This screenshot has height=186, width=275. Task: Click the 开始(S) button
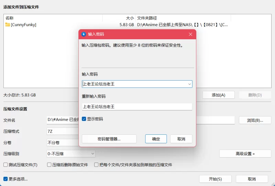pos(216,179)
